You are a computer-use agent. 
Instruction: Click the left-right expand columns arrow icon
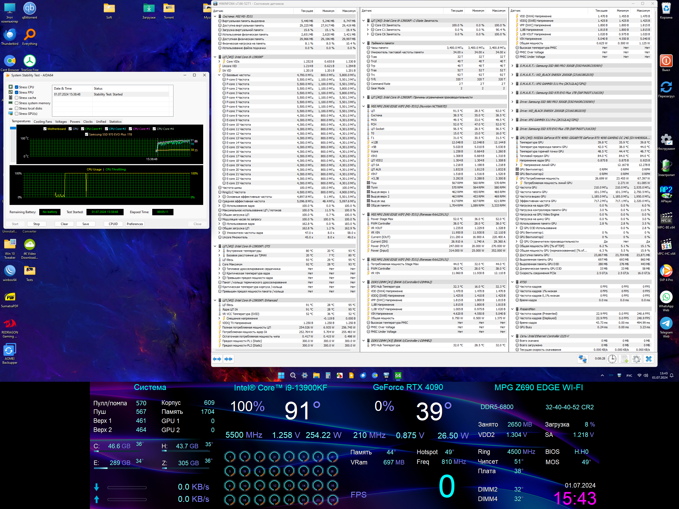tap(217, 359)
